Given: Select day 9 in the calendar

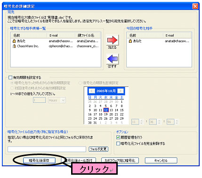Looking at the screenshot, I should [x=90, y=110].
